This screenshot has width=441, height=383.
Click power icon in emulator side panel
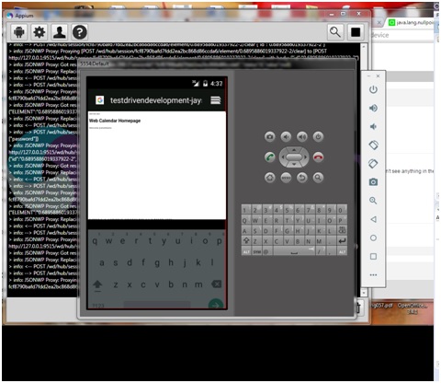(373, 89)
